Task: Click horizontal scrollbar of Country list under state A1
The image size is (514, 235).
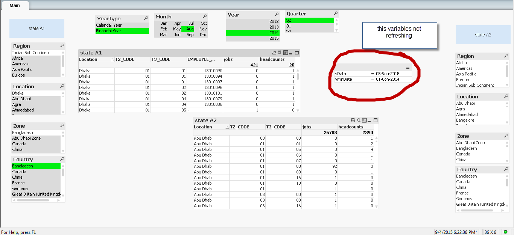Action: 36,200
